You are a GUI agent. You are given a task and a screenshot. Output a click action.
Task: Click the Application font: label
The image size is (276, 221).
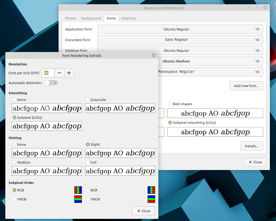point(79,29)
